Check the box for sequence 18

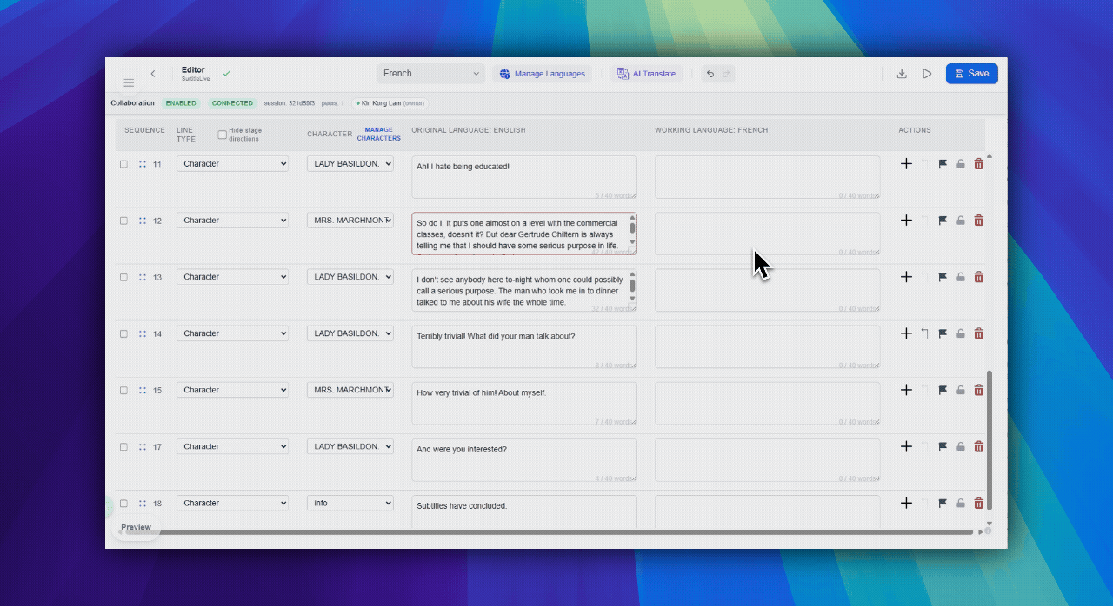[x=123, y=503]
